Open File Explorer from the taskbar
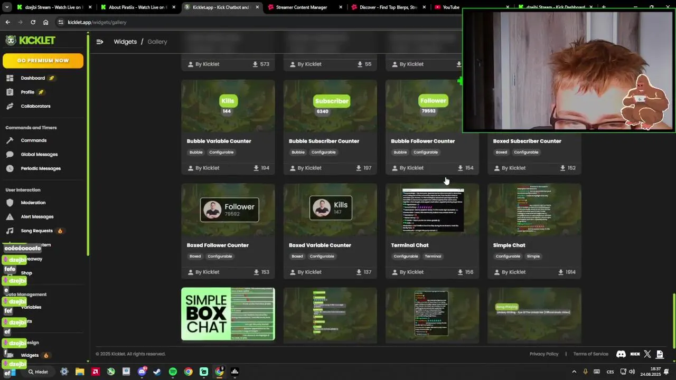 point(80,372)
